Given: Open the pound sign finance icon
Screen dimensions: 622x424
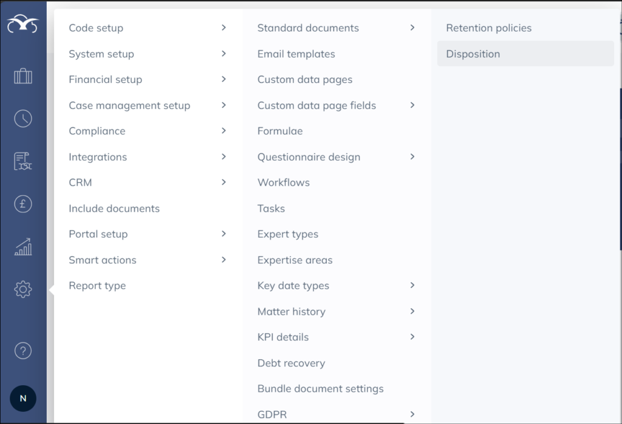Looking at the screenshot, I should 23,204.
